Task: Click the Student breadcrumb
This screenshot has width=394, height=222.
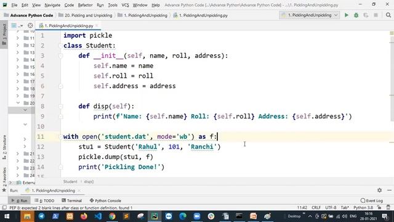Action: coord(70,181)
